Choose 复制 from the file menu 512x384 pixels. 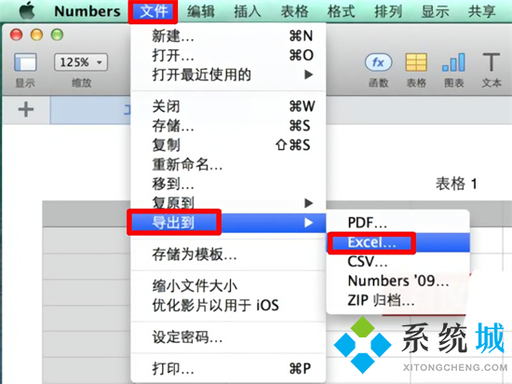228,145
